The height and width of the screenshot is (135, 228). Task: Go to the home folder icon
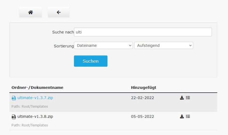click(x=30, y=12)
